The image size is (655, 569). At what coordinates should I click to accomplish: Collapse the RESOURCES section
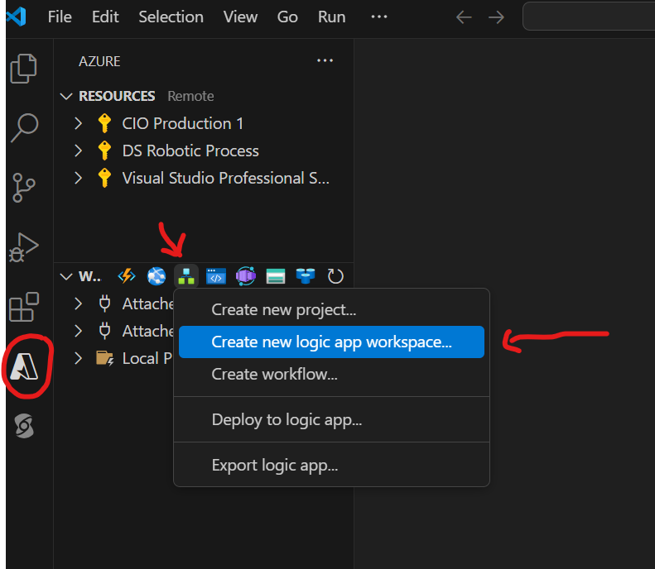[x=66, y=97]
